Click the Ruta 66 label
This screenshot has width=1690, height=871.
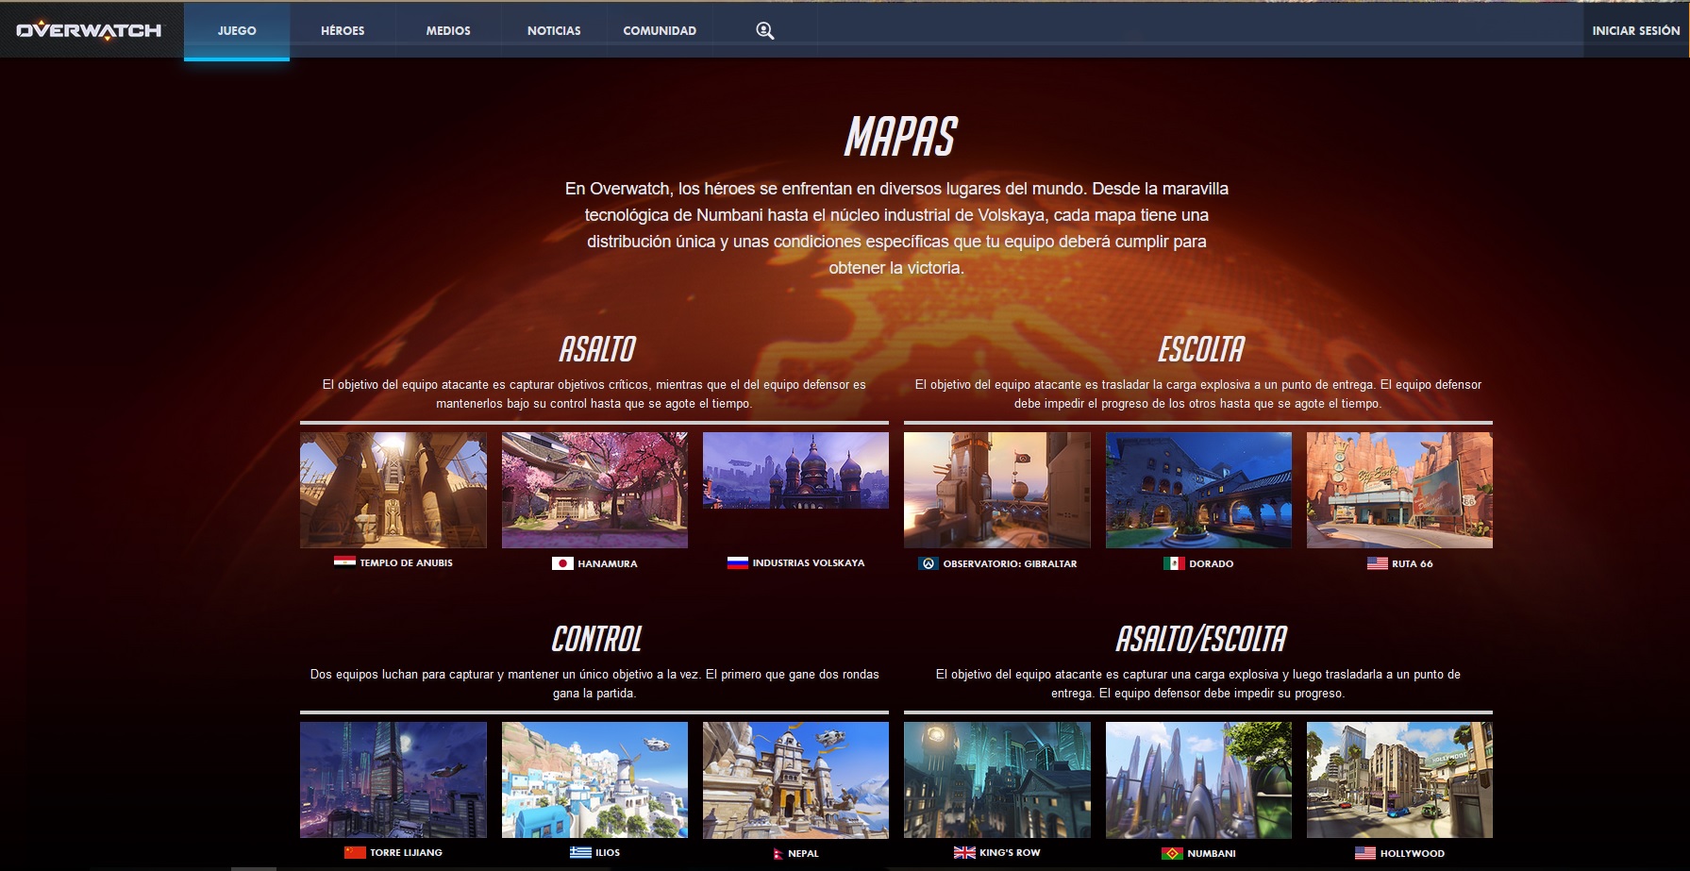pos(1413,563)
